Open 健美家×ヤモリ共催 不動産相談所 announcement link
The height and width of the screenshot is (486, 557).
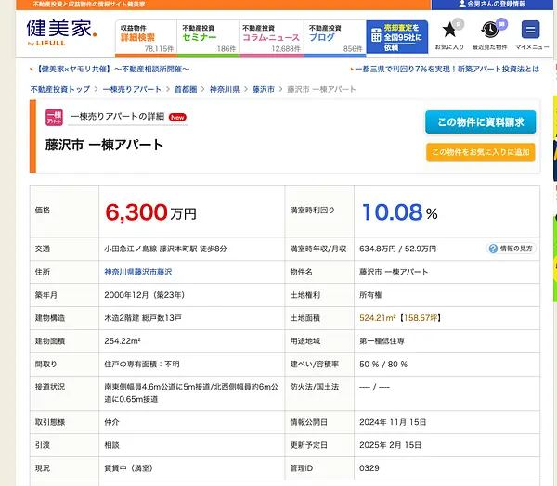[x=112, y=69]
